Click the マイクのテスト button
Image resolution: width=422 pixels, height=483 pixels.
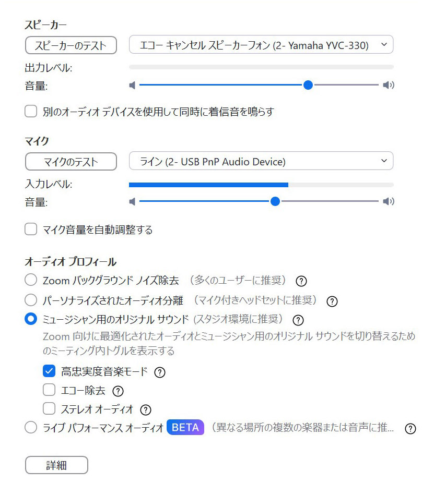tap(71, 162)
